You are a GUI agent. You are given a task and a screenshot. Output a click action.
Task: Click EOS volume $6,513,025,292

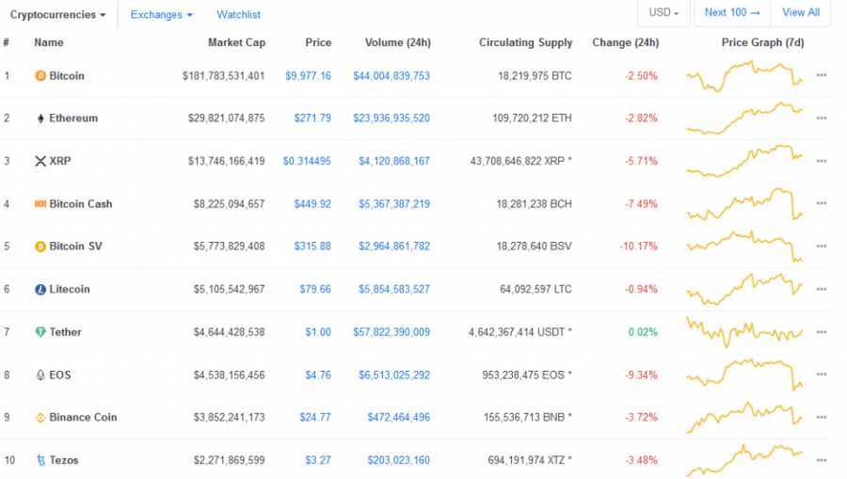(394, 375)
